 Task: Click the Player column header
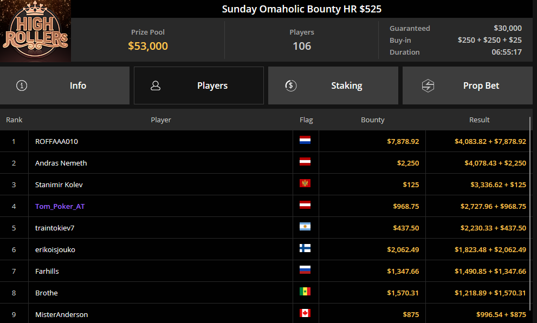[160, 120]
